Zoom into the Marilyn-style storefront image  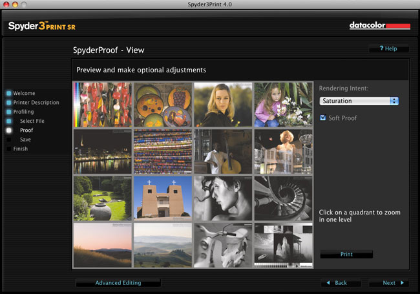tap(284, 152)
